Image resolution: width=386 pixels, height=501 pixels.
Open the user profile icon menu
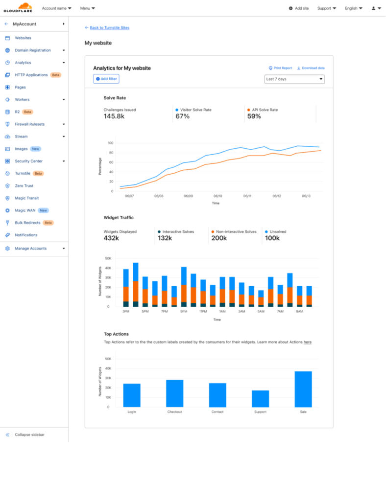click(x=376, y=8)
